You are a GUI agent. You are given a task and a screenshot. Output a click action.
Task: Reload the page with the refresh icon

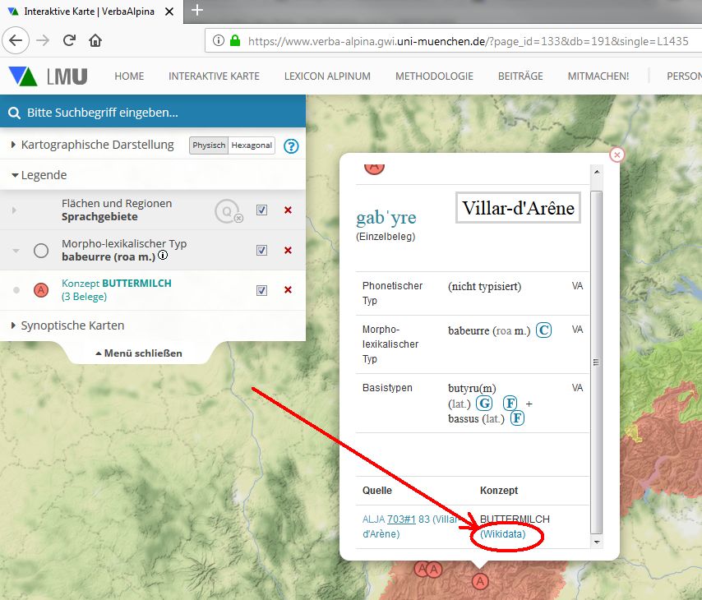click(x=69, y=41)
